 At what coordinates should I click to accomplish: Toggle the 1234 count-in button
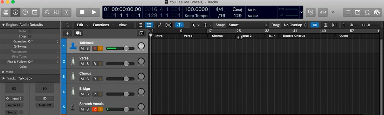coord(323,12)
